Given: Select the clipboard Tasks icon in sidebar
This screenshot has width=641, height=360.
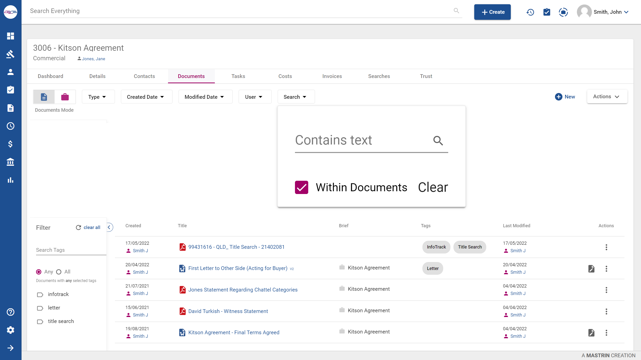Looking at the screenshot, I should [11, 90].
